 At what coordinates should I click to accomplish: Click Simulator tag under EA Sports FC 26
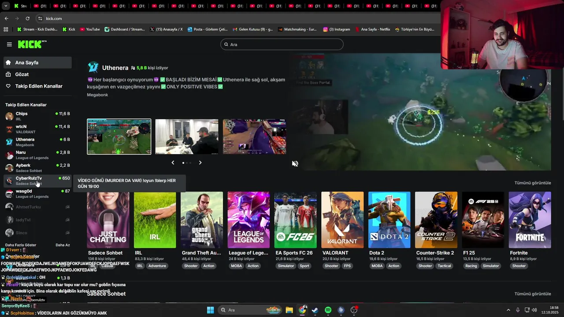tap(286, 266)
